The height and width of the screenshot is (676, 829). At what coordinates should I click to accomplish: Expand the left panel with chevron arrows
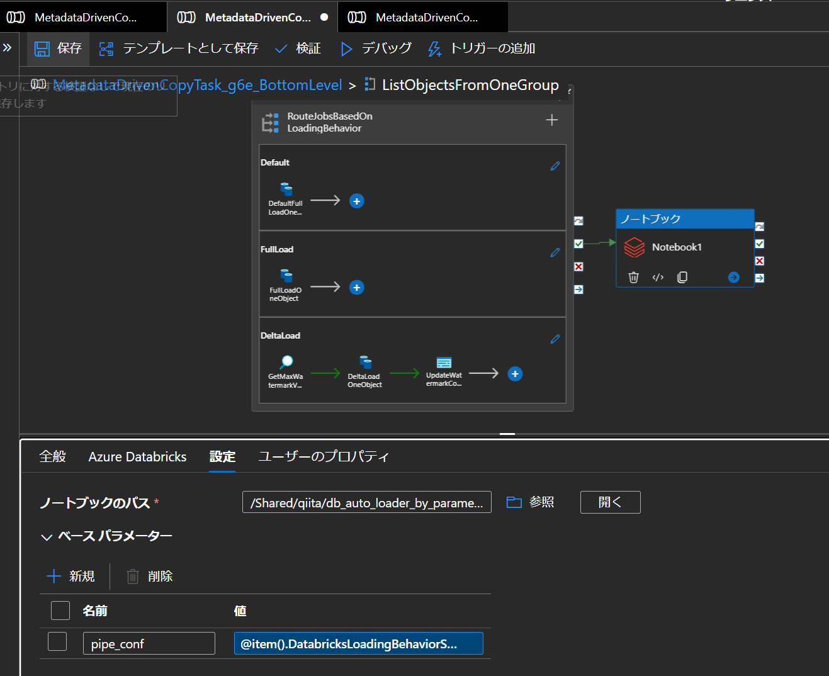(8, 48)
